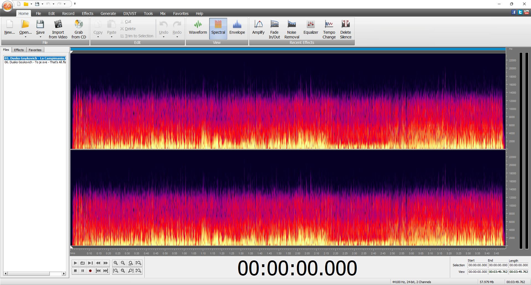
Task: Open the Delete Silence effect
Action: pos(346,29)
